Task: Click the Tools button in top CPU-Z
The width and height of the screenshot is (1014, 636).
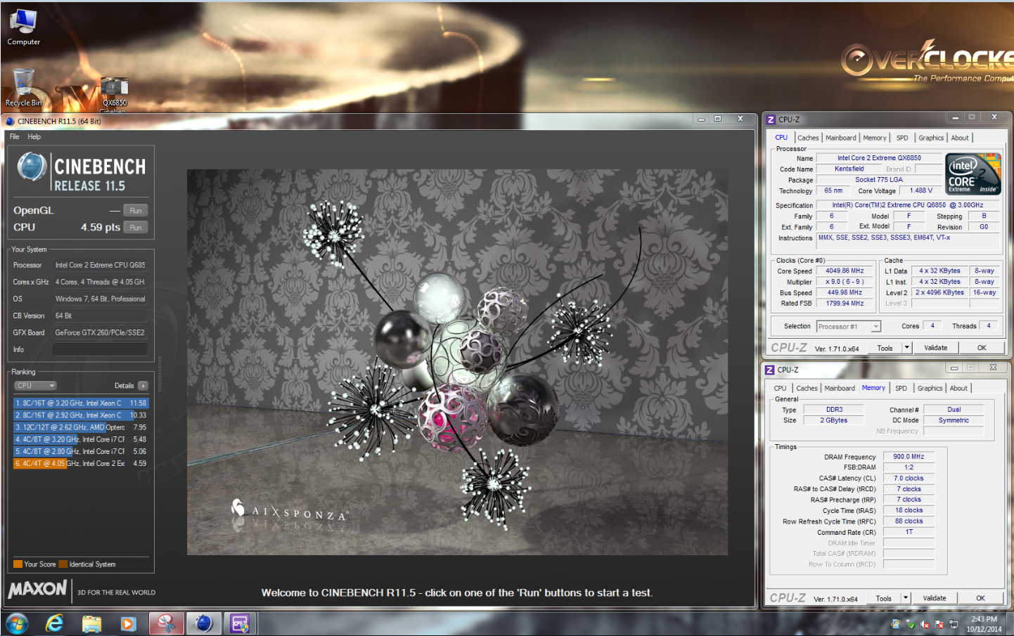Action: tap(885, 348)
